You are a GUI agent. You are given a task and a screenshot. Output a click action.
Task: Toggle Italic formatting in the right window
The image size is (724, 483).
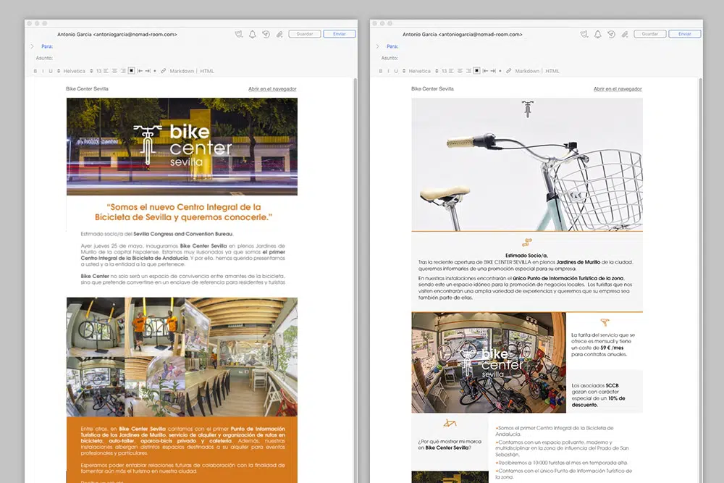coord(388,71)
